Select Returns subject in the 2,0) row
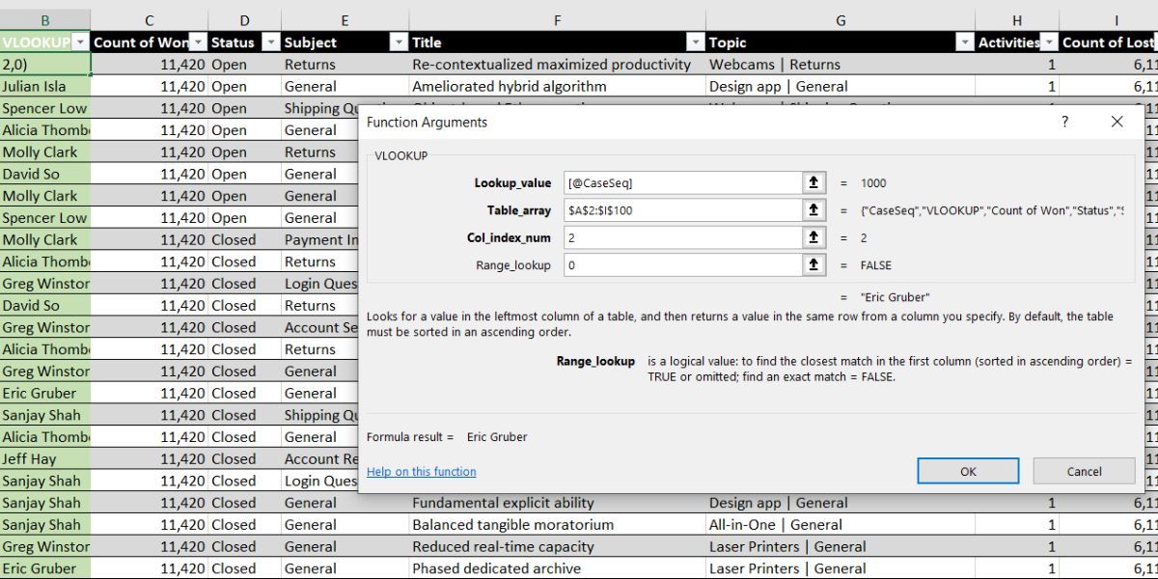Image resolution: width=1158 pixels, height=579 pixels. click(345, 64)
